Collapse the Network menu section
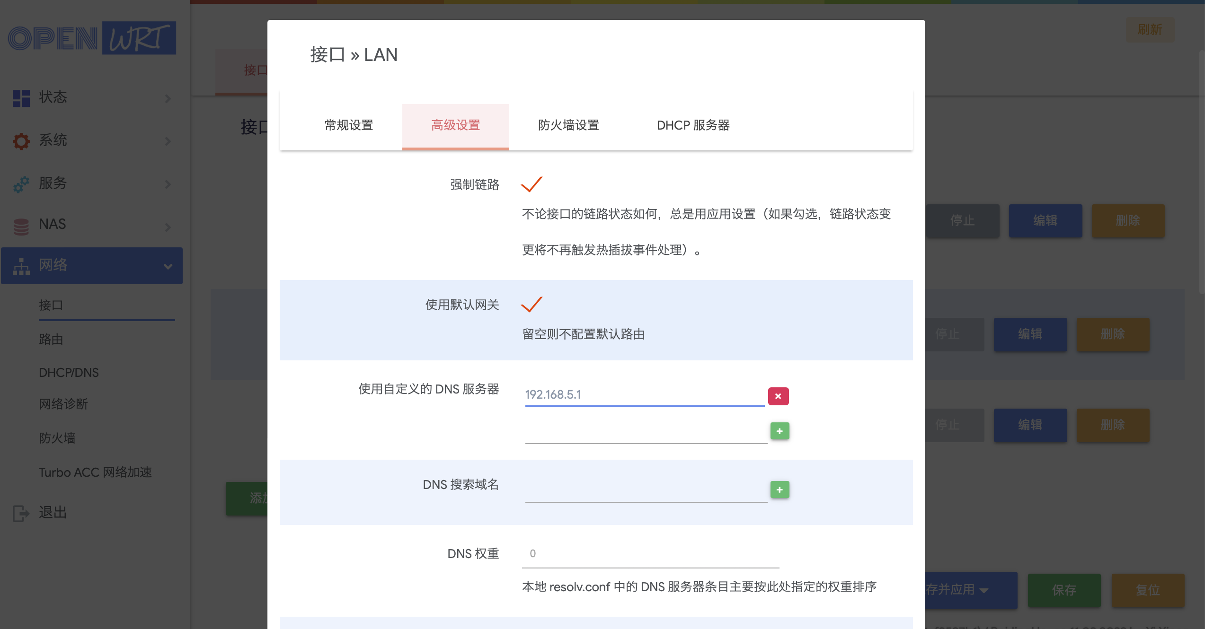The height and width of the screenshot is (629, 1205). [168, 266]
